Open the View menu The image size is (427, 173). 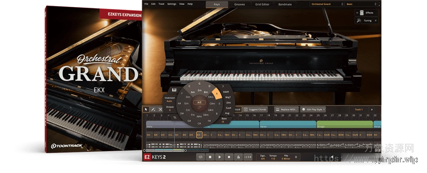pyautogui.click(x=182, y=4)
